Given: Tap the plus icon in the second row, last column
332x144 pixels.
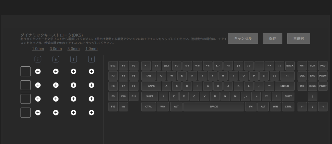Looking at the screenshot, I should pos(91,85).
